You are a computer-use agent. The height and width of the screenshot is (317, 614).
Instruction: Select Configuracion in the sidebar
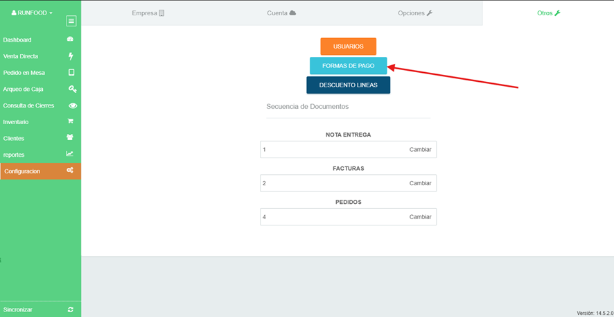tap(41, 171)
